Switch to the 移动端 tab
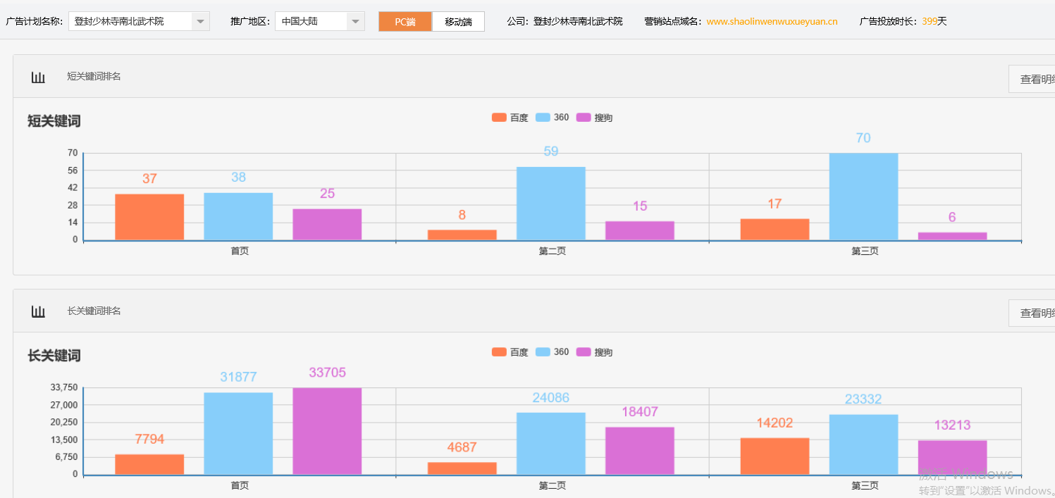1055x498 pixels. (x=458, y=22)
